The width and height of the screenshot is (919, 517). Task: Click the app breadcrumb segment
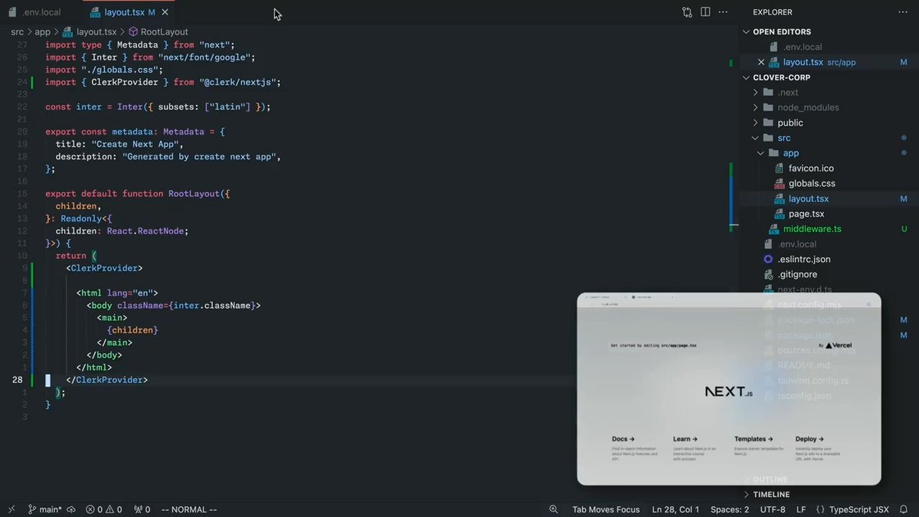[x=42, y=32]
